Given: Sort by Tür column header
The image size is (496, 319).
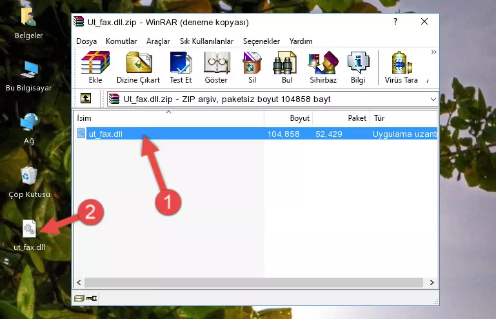Looking at the screenshot, I should [x=404, y=118].
